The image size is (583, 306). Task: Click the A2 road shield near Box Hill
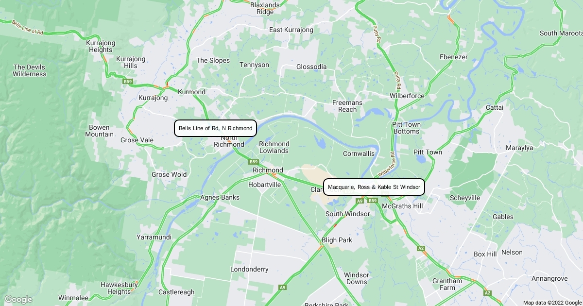point(421,248)
